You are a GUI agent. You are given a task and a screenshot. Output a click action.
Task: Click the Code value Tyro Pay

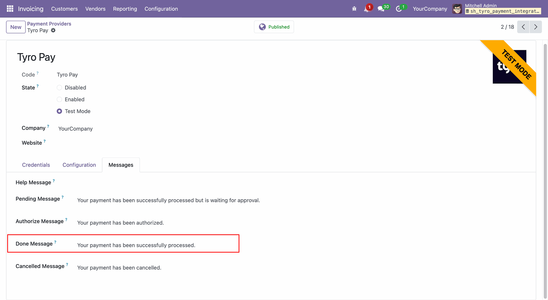tap(67, 75)
